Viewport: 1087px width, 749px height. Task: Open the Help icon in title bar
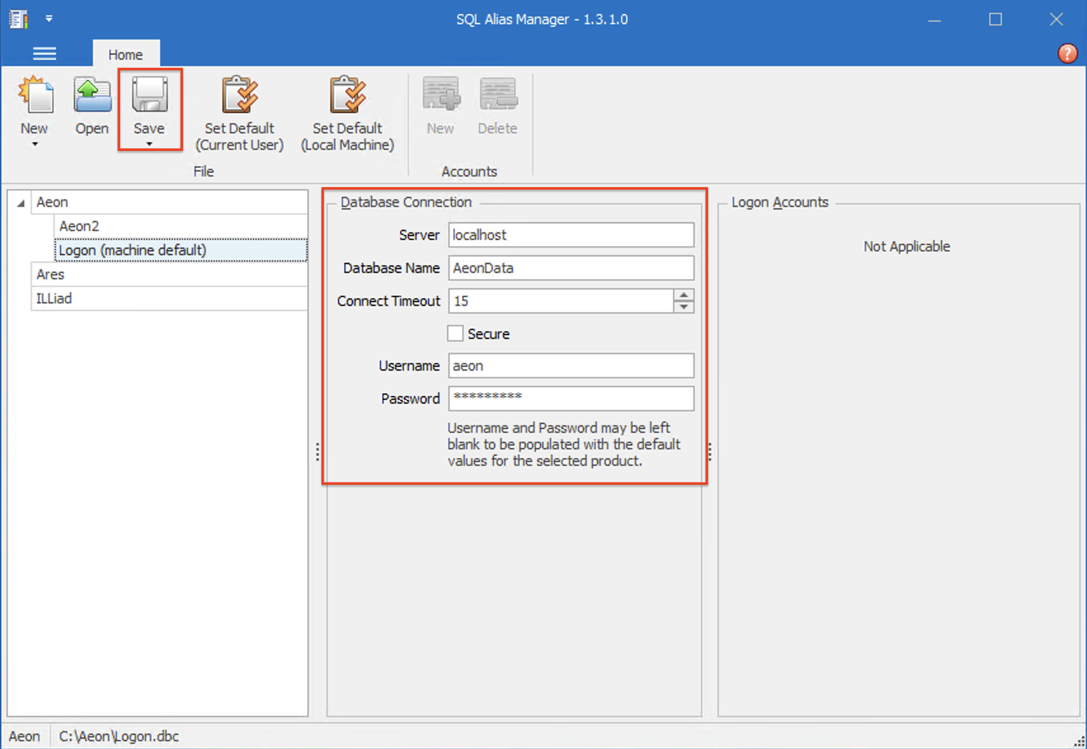(1067, 53)
